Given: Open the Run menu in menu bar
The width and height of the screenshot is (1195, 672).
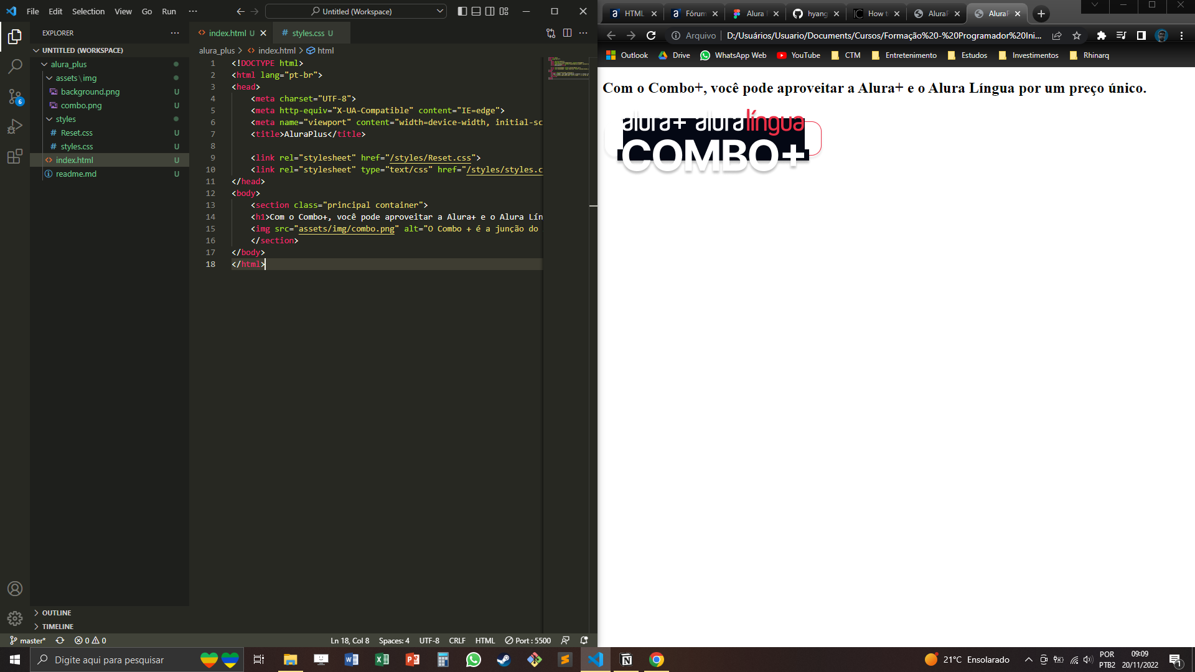Looking at the screenshot, I should pyautogui.click(x=168, y=11).
